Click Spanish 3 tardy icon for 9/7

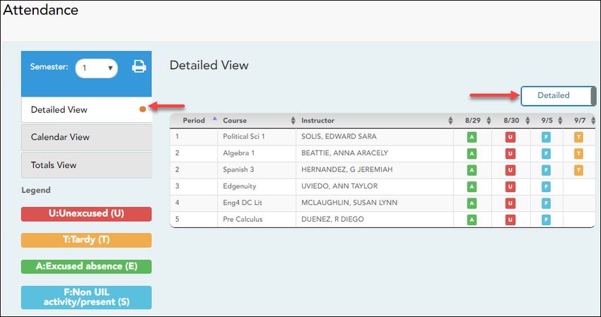click(578, 170)
